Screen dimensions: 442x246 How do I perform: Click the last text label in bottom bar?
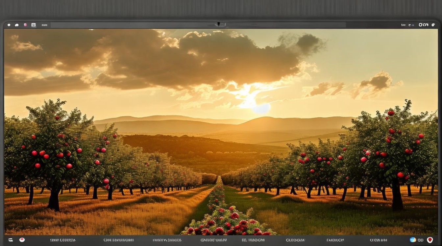click(379, 240)
